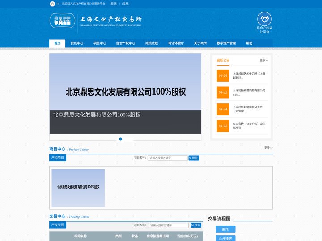Image resolution: width=322 pixels, height=241 pixels.
Task: Click the 公开挂牌 step in flow chart
Action: pyautogui.click(x=225, y=238)
